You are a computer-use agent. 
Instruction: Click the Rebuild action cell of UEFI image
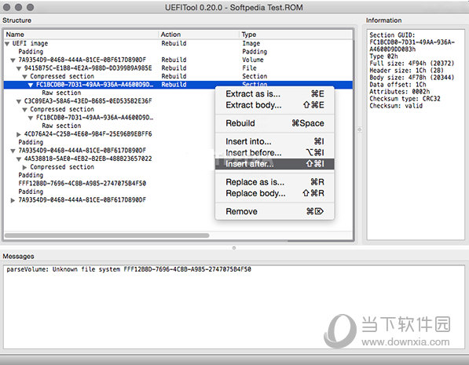coord(174,44)
